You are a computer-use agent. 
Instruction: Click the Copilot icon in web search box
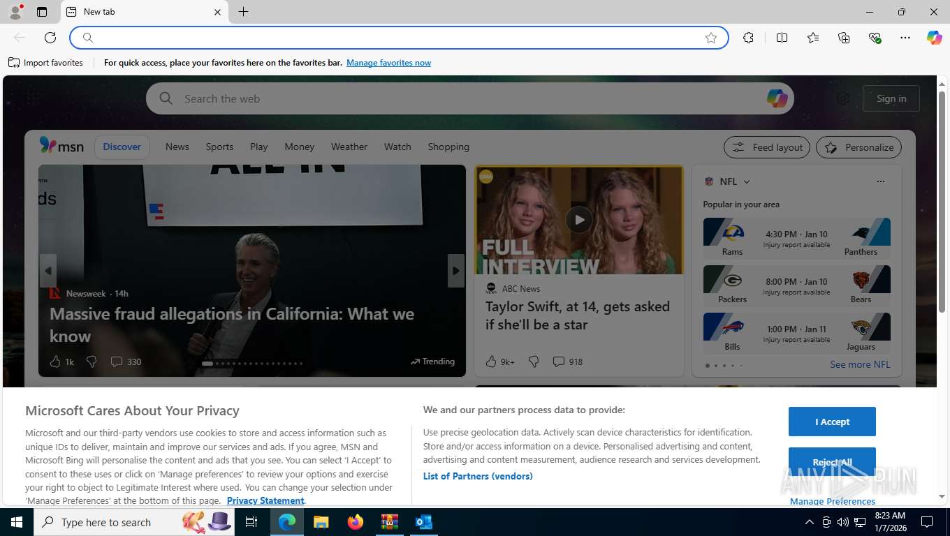pos(777,98)
